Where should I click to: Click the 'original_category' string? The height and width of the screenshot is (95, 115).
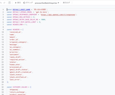[x=18, y=42]
